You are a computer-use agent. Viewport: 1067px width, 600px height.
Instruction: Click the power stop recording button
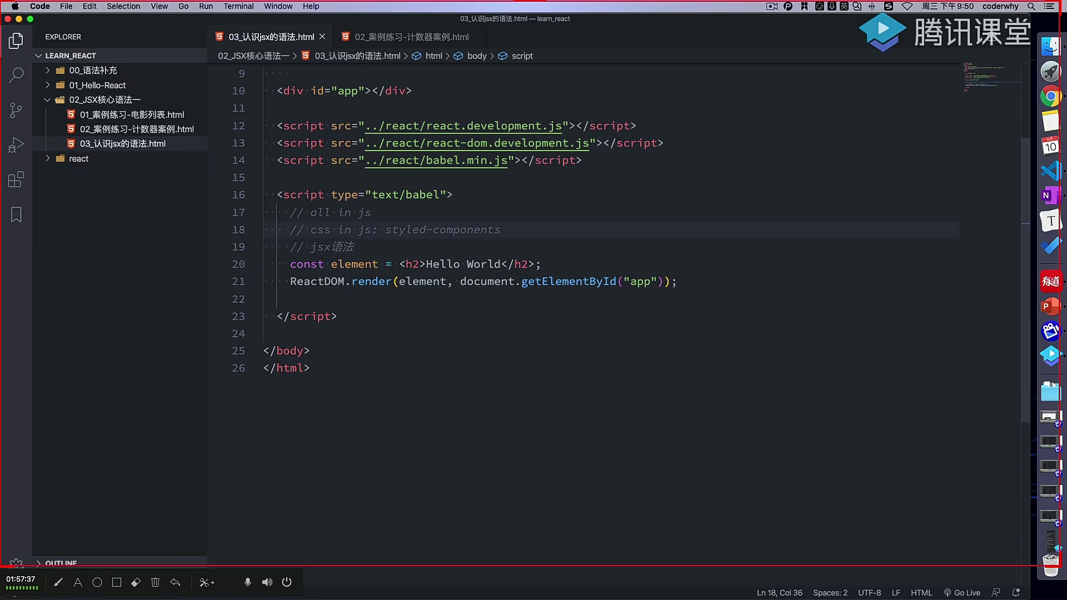287,582
